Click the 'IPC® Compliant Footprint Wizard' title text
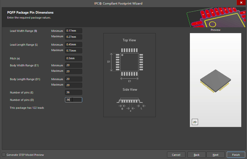The height and width of the screenshot is (159, 247). (x=118, y=4)
